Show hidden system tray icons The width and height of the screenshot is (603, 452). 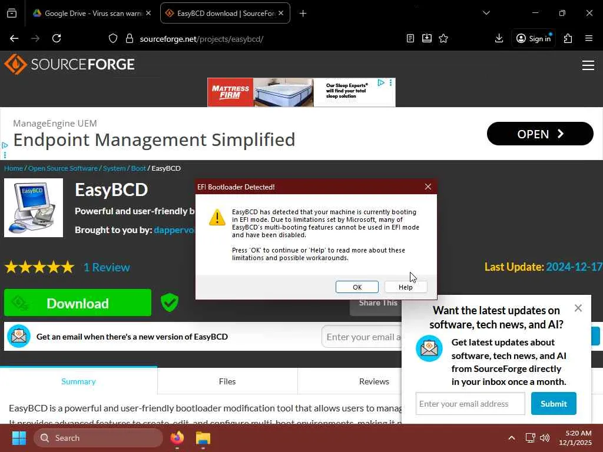pyautogui.click(x=512, y=438)
